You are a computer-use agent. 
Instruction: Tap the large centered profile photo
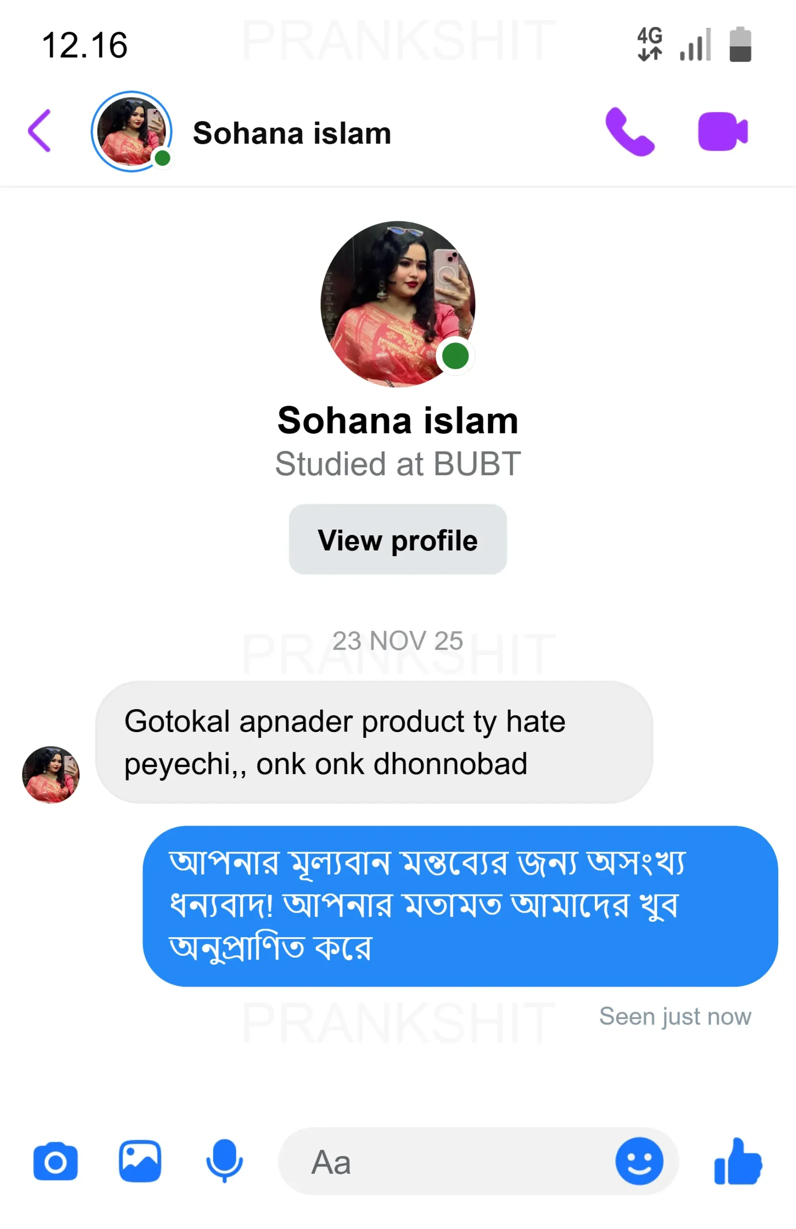398,303
